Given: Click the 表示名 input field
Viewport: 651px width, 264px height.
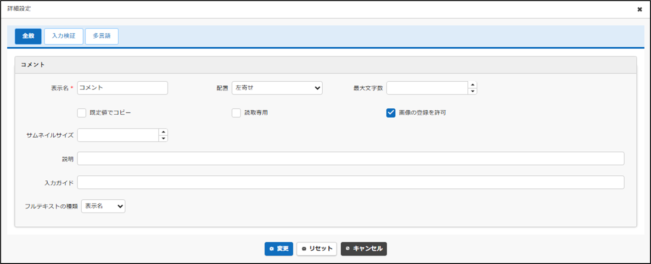Looking at the screenshot, I should click(x=123, y=88).
